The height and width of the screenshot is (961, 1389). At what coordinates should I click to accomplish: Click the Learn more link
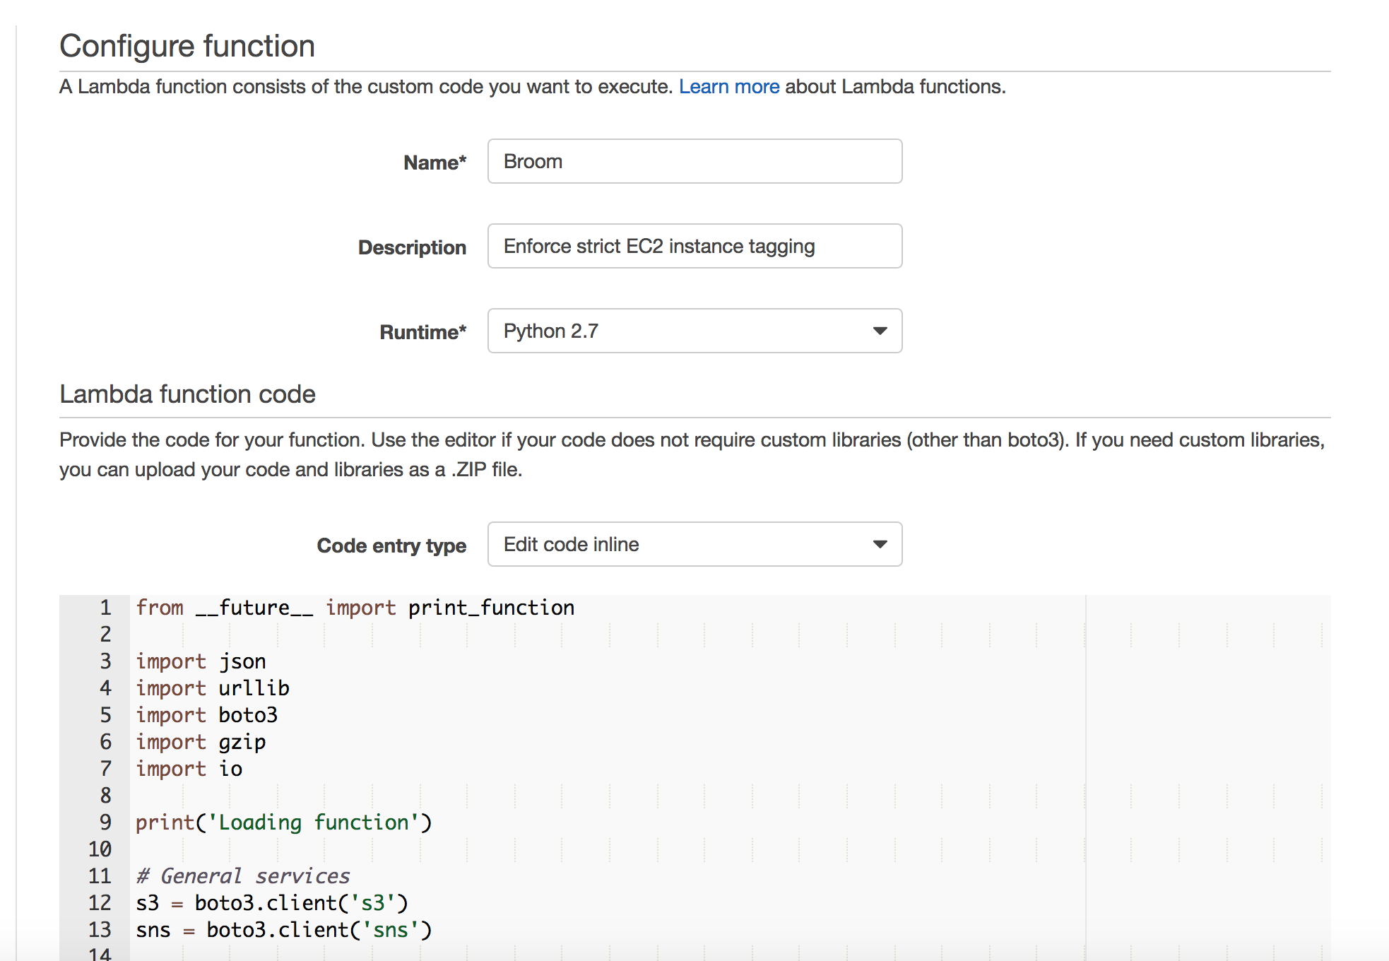pos(728,86)
